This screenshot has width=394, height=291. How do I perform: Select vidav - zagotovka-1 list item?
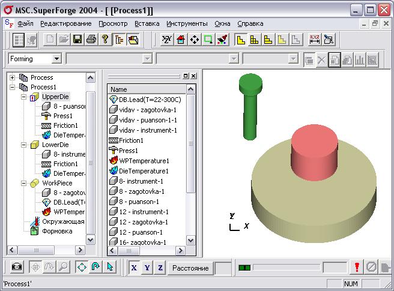coord(148,110)
